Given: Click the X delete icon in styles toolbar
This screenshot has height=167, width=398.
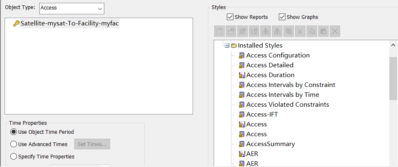Looking at the screenshot, I should [335, 31].
